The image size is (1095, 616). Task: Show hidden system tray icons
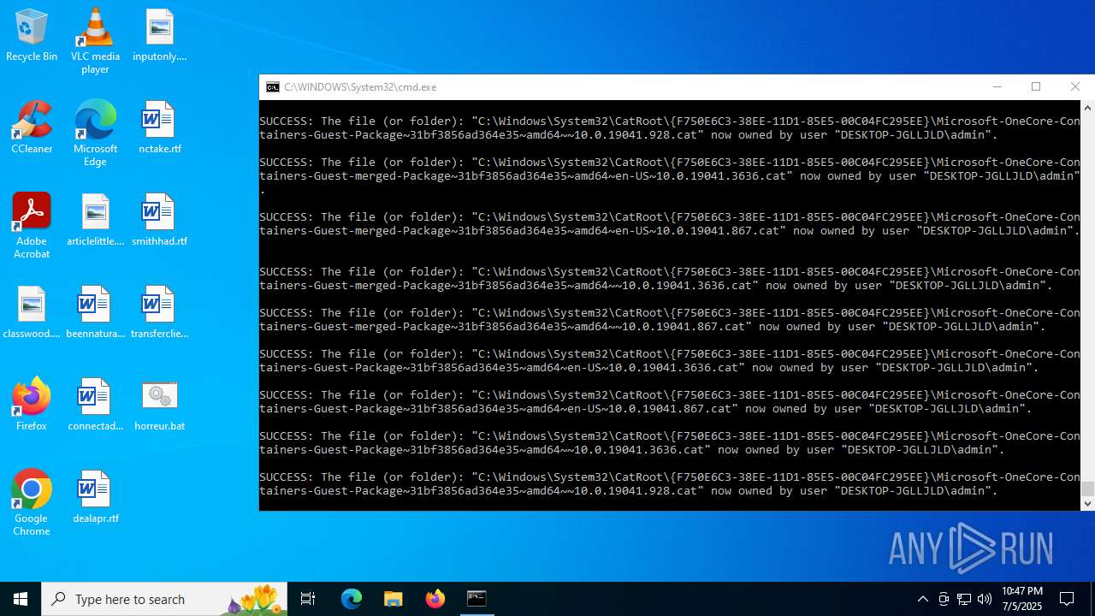pos(922,599)
